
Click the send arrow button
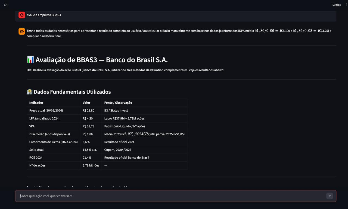coord(330,196)
